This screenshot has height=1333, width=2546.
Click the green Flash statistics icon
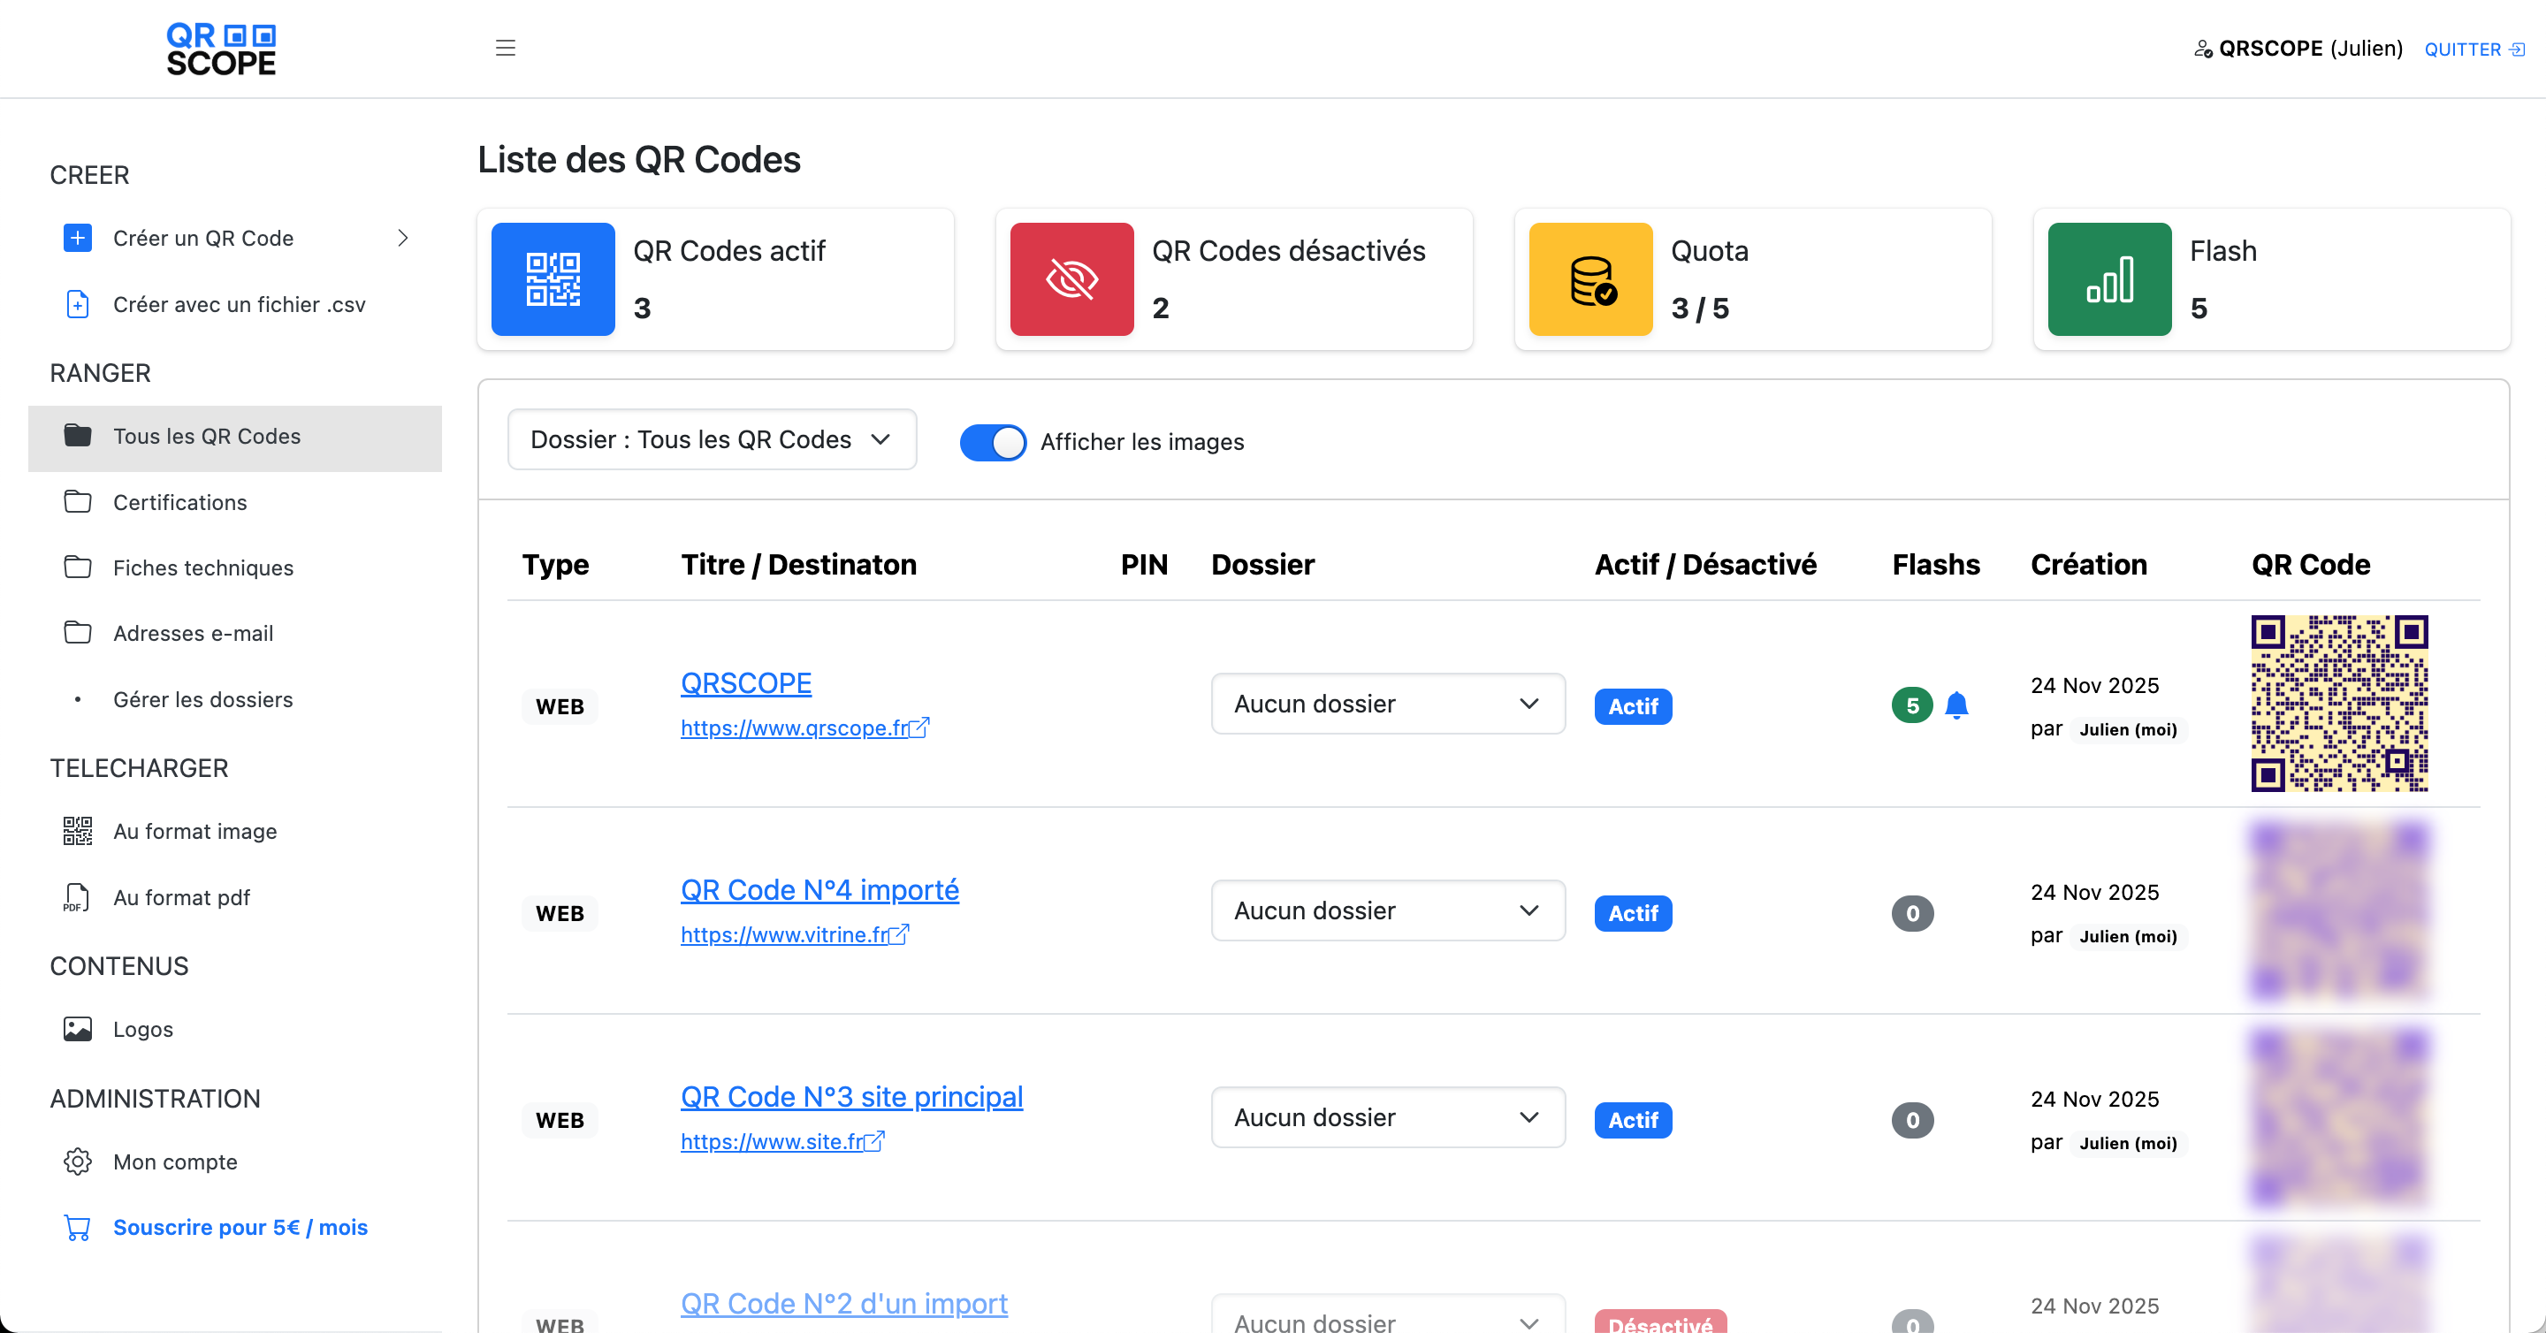point(2108,279)
